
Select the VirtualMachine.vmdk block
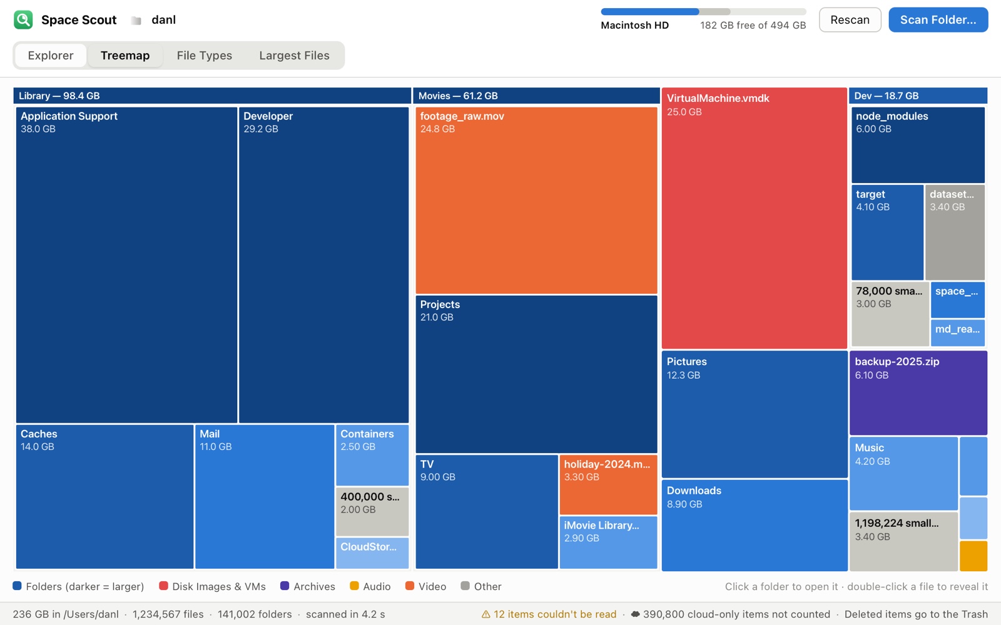pos(755,218)
